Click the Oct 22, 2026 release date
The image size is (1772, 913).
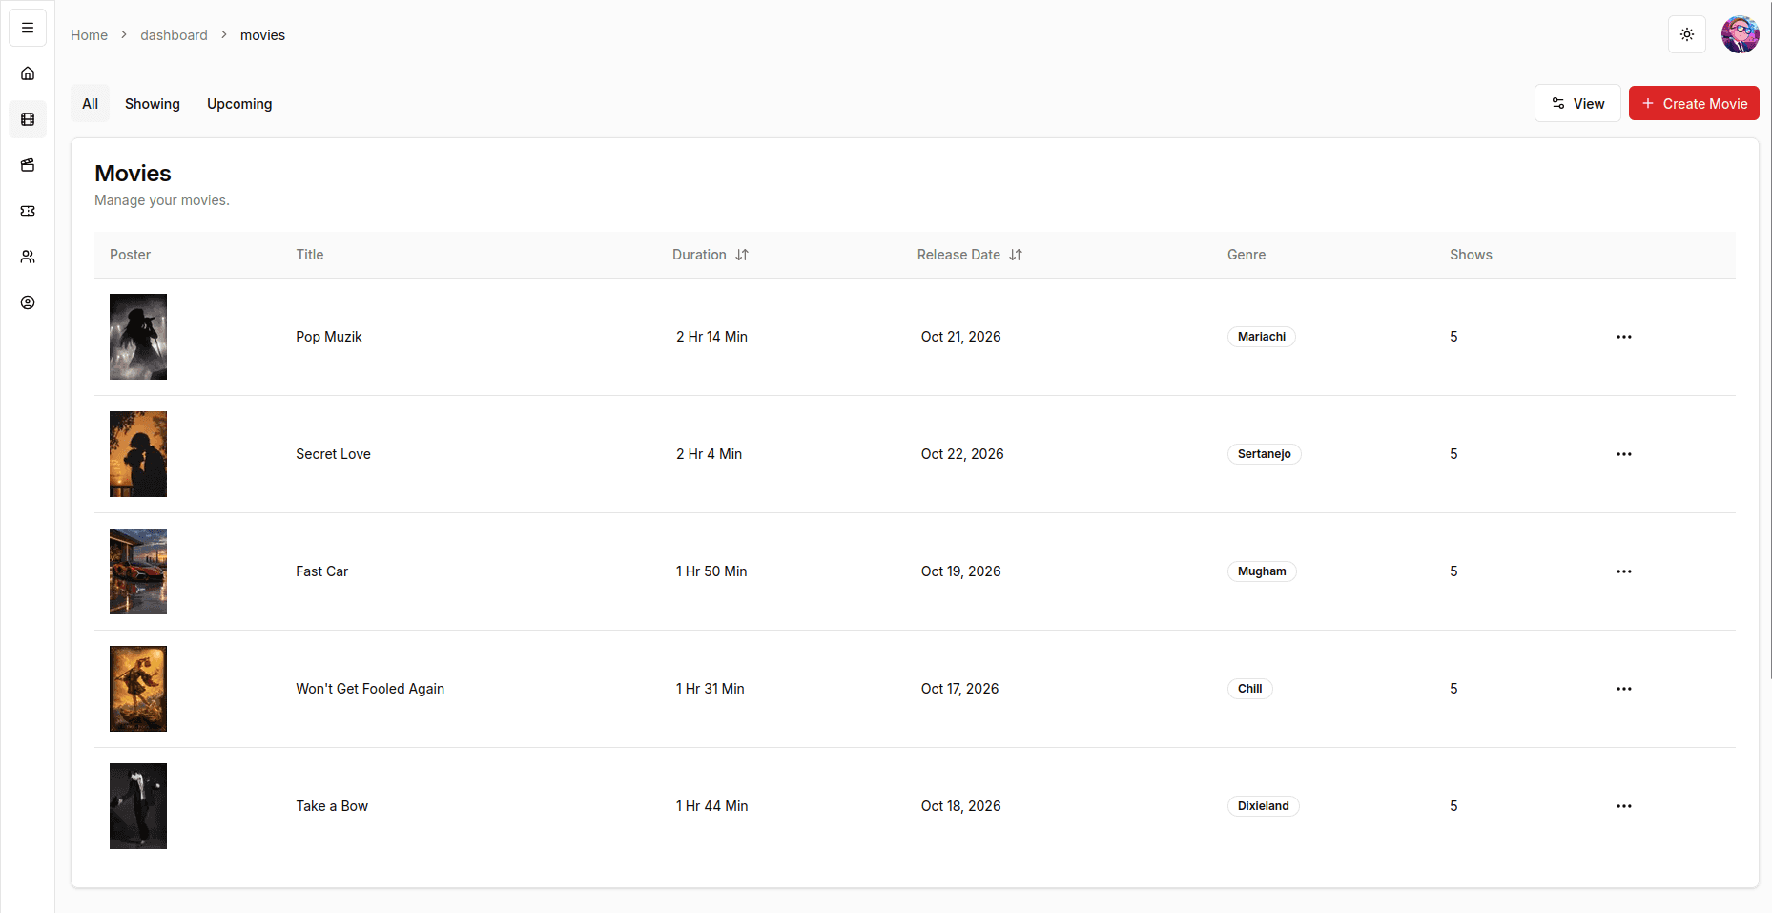962,454
